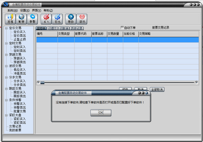Switch to the 已取消 tab

64,28
